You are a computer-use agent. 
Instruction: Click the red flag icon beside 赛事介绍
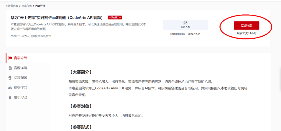(10, 58)
